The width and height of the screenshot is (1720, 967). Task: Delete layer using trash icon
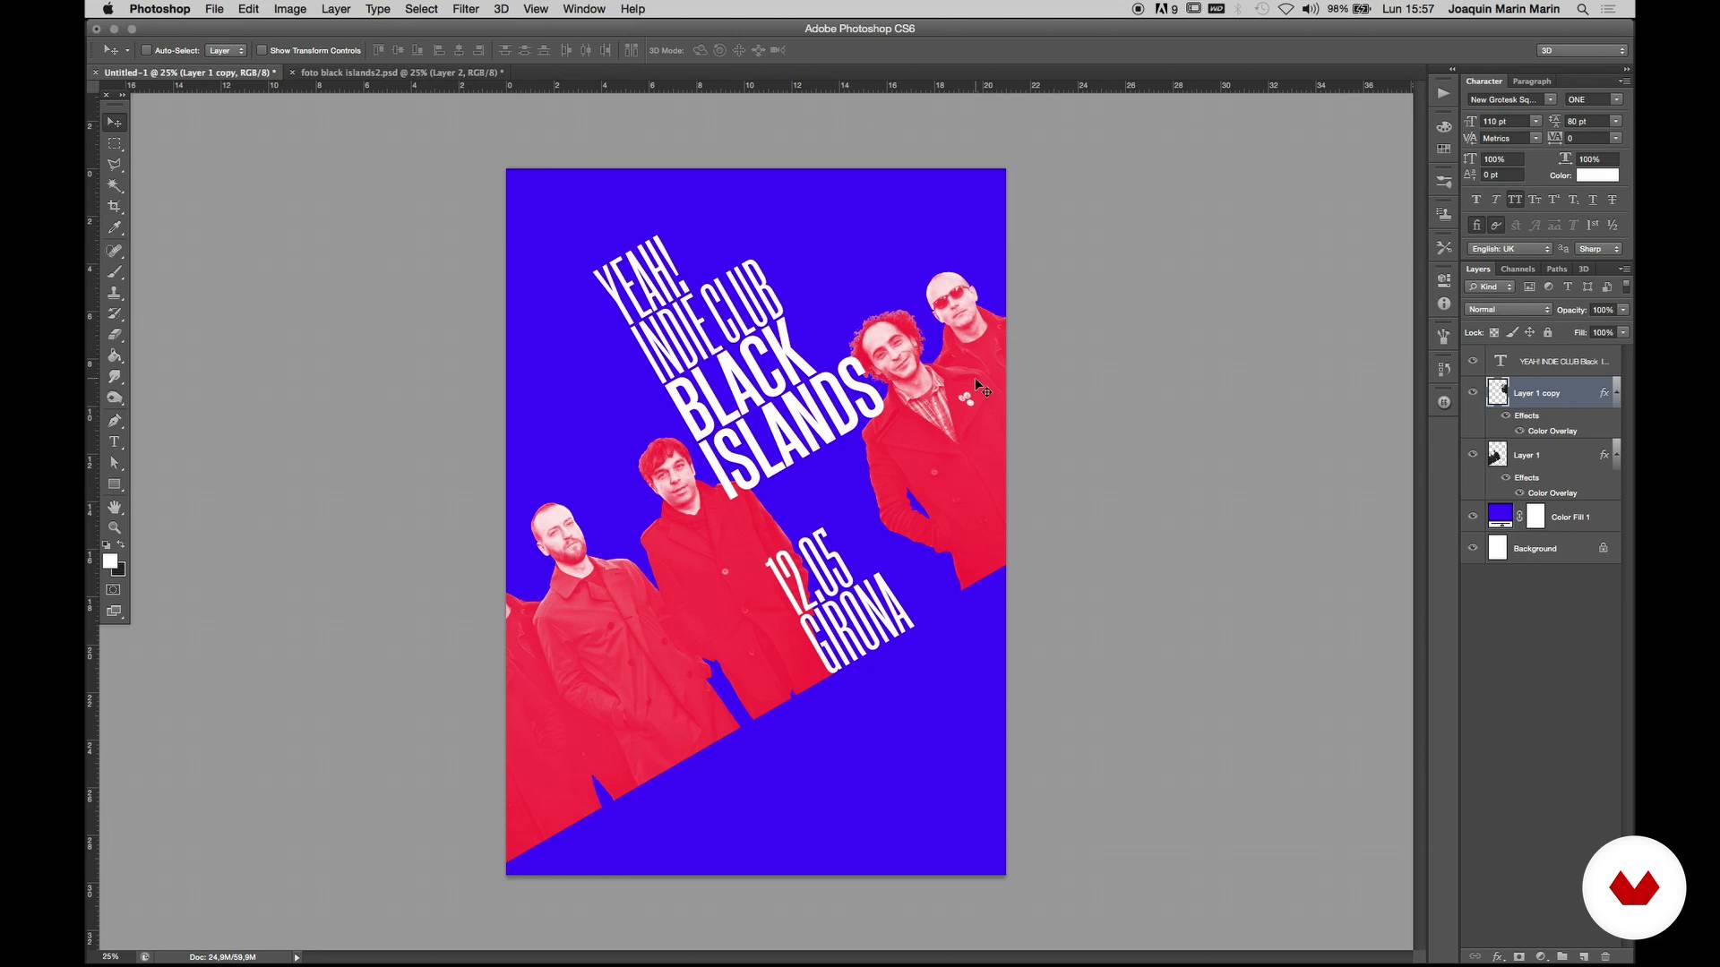pos(1605,956)
